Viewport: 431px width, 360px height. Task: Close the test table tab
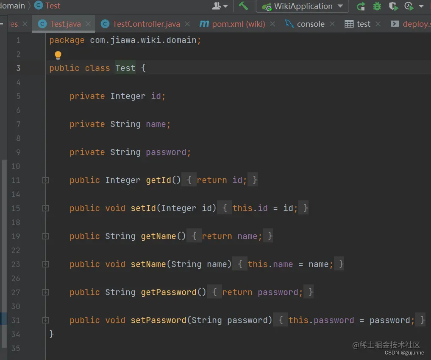(378, 24)
